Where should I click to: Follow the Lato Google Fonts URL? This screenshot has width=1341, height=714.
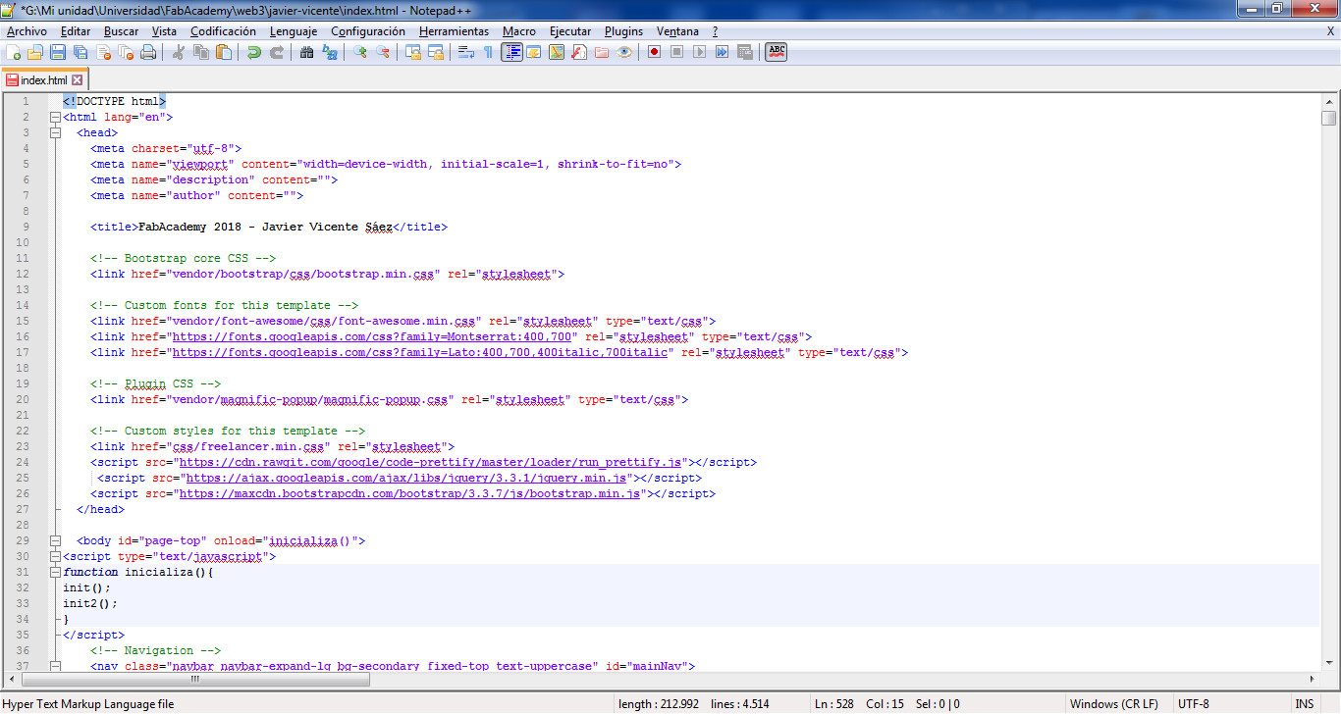click(x=421, y=352)
